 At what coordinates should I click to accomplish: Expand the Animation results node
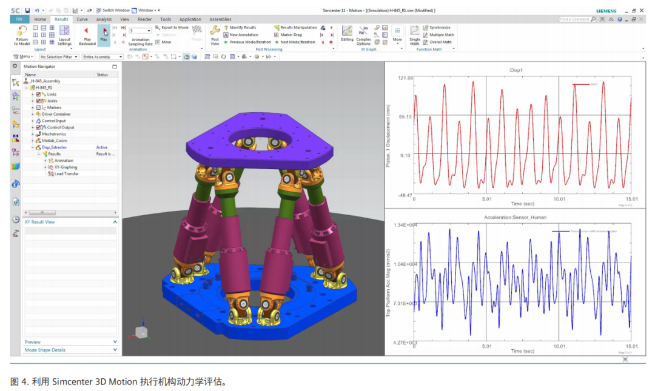pos(45,161)
